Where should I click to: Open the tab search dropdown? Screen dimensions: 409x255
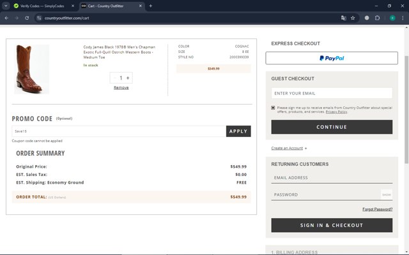click(6, 6)
